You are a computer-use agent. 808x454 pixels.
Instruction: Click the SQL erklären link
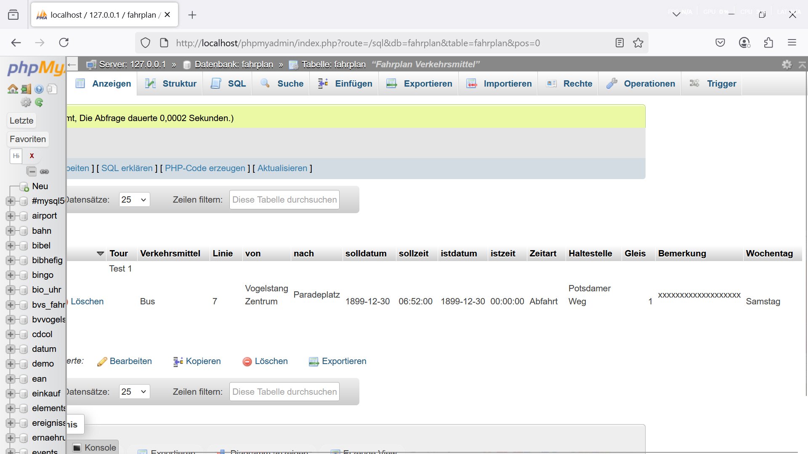(127, 168)
